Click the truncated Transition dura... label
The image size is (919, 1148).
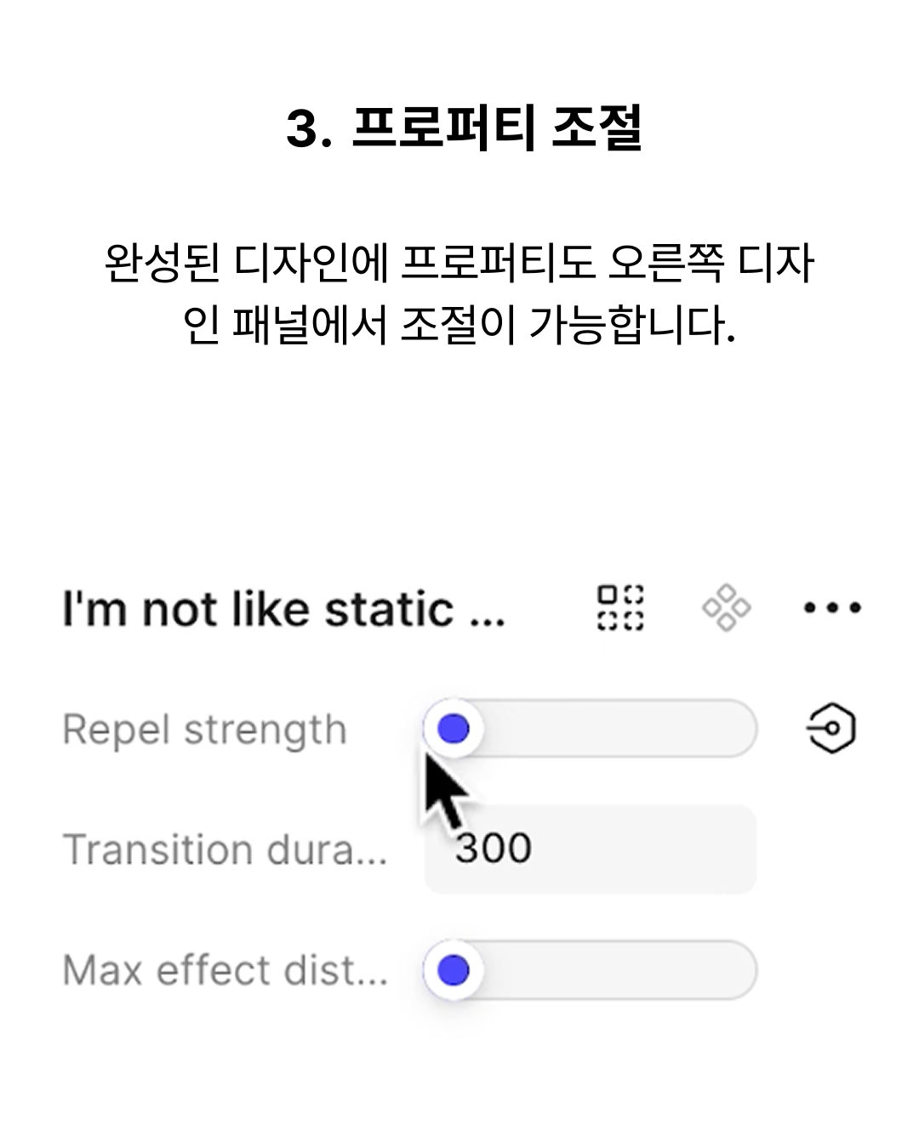(225, 850)
